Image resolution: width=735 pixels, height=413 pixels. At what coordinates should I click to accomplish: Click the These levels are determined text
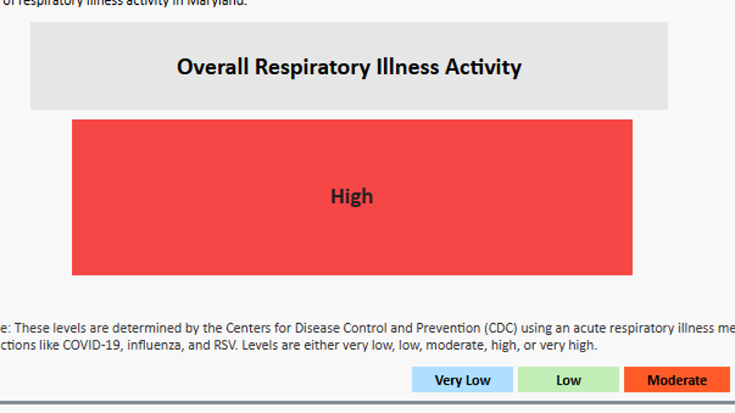[85, 328]
